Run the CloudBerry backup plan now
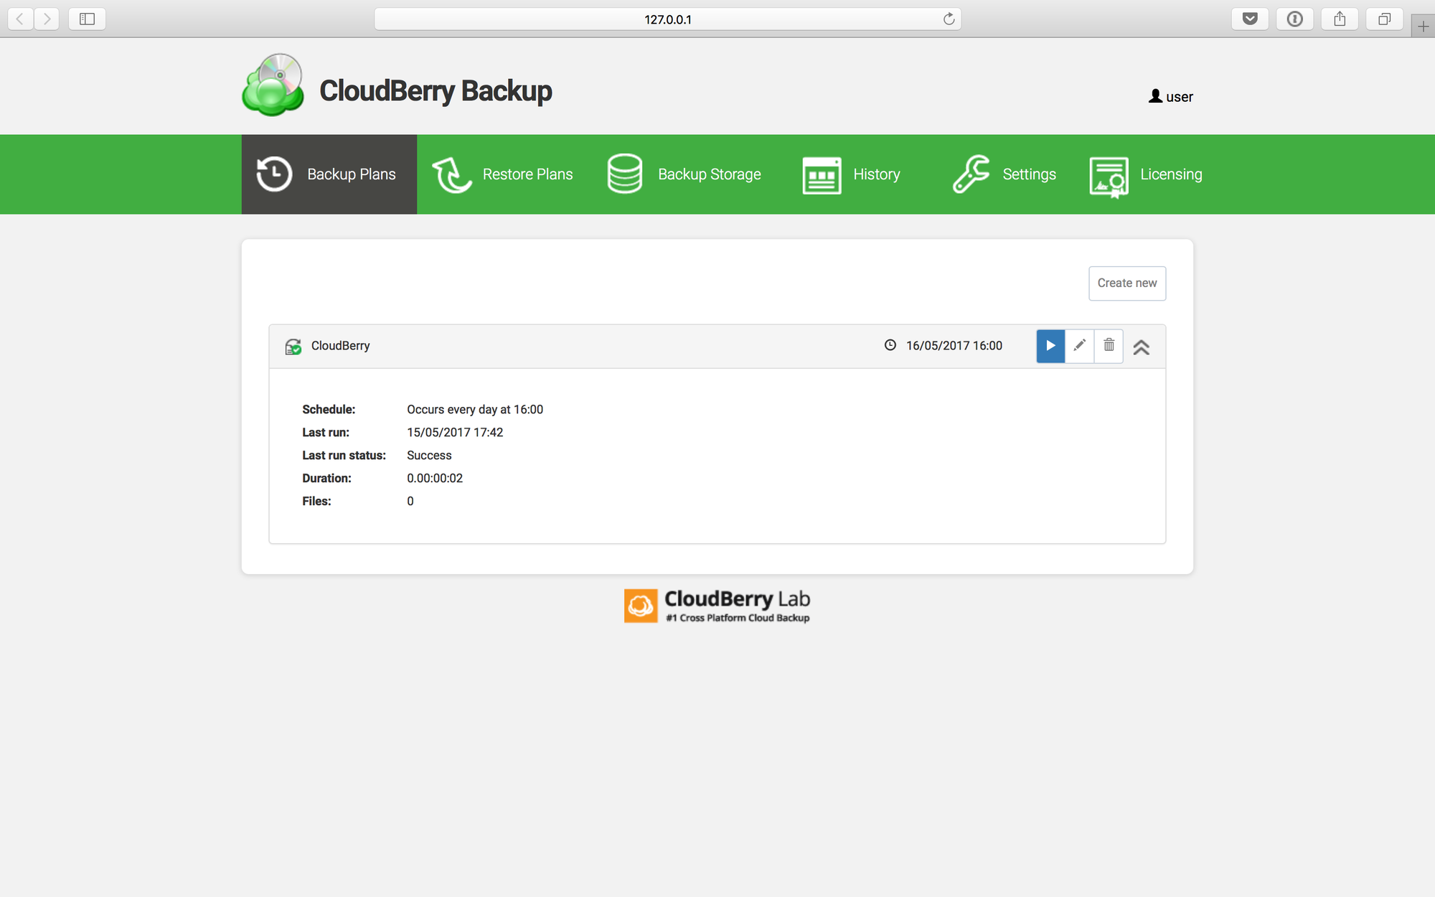Image resolution: width=1435 pixels, height=897 pixels. 1050,346
